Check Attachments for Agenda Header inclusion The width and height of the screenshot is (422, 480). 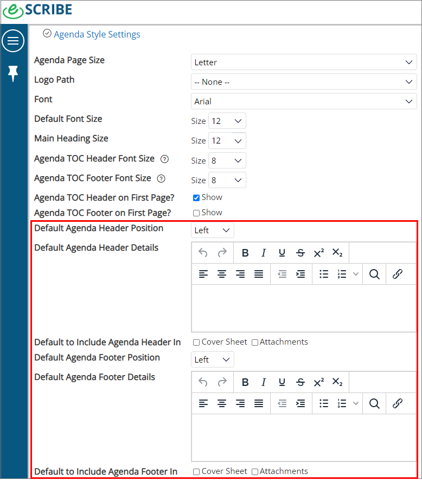(255, 342)
